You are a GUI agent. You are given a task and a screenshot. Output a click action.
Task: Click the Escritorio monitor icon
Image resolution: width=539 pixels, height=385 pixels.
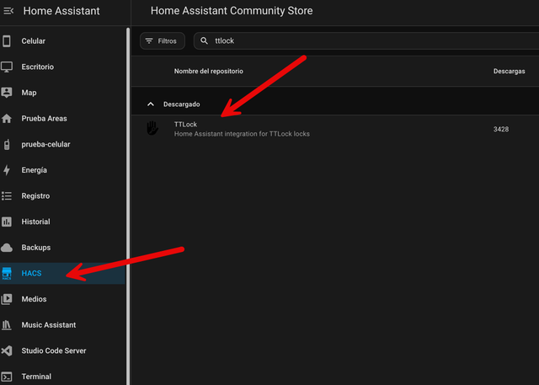tap(7, 67)
